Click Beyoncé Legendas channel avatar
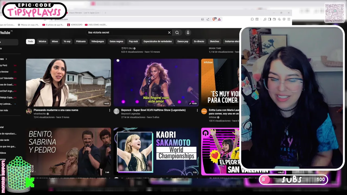Screen dimensions: 347x195 [116, 111]
